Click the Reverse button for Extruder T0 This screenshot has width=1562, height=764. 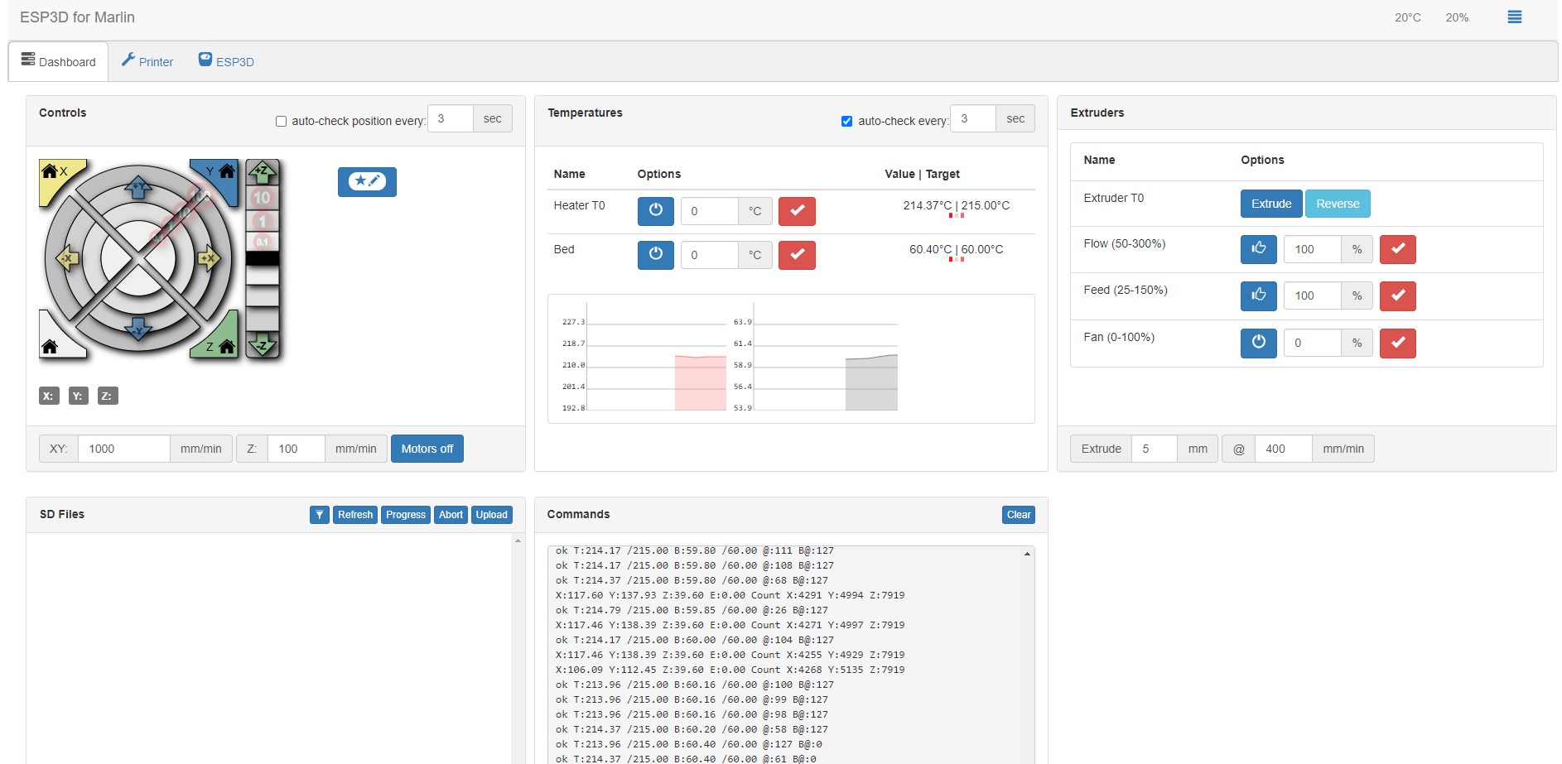coord(1338,204)
